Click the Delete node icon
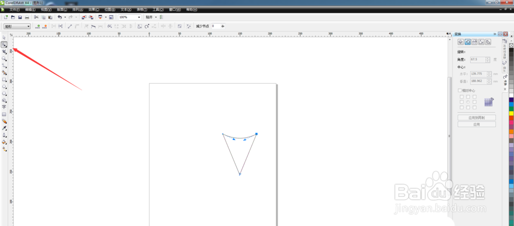514x226 pixels. coord(45,26)
